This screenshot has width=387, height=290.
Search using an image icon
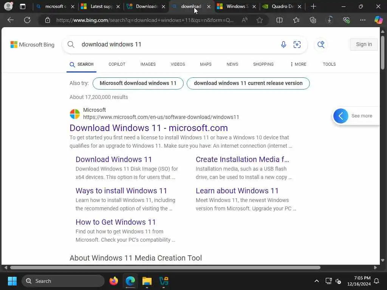click(297, 45)
